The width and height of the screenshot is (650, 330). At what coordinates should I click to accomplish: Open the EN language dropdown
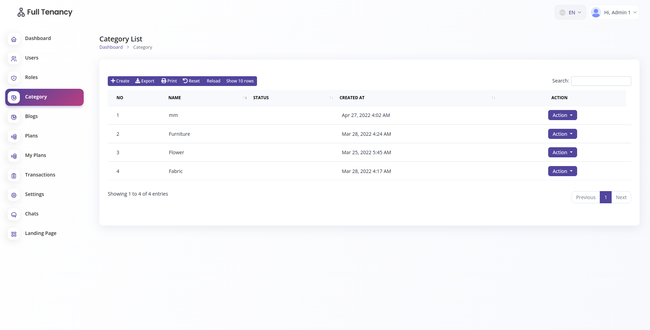point(570,12)
